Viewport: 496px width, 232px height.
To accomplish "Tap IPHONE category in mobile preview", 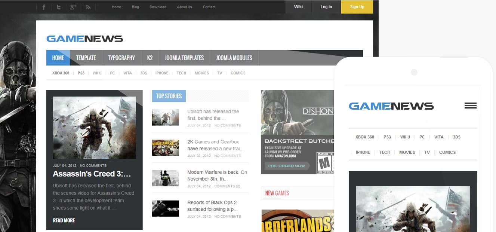I will point(363,152).
